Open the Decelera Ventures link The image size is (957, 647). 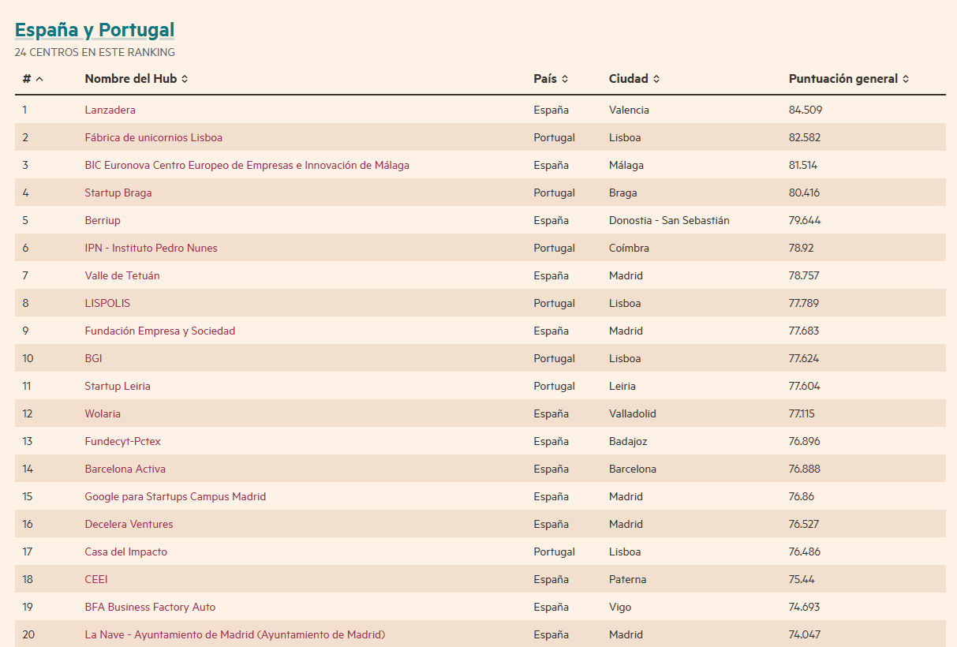[129, 524]
